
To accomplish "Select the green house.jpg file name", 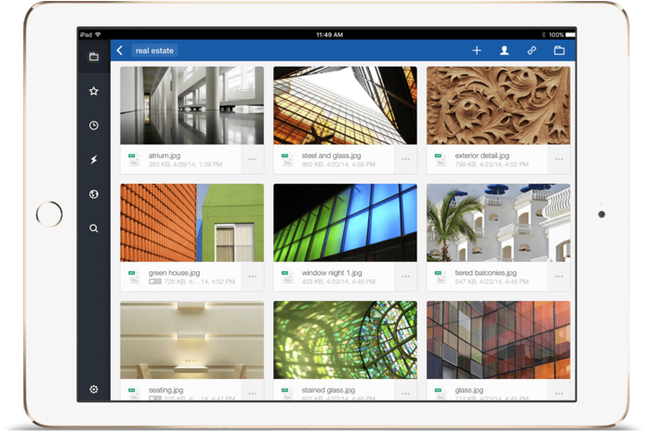I will point(174,272).
